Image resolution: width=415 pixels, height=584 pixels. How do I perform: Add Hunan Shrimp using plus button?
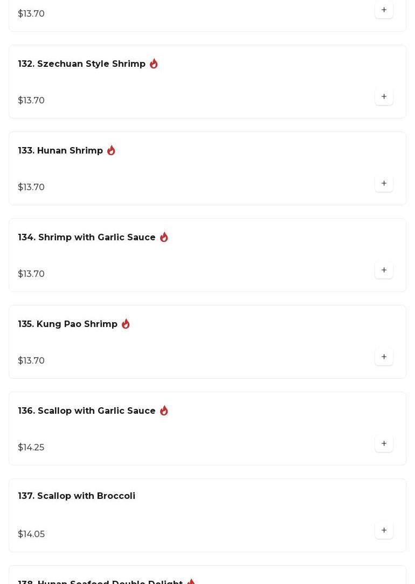[384, 184]
